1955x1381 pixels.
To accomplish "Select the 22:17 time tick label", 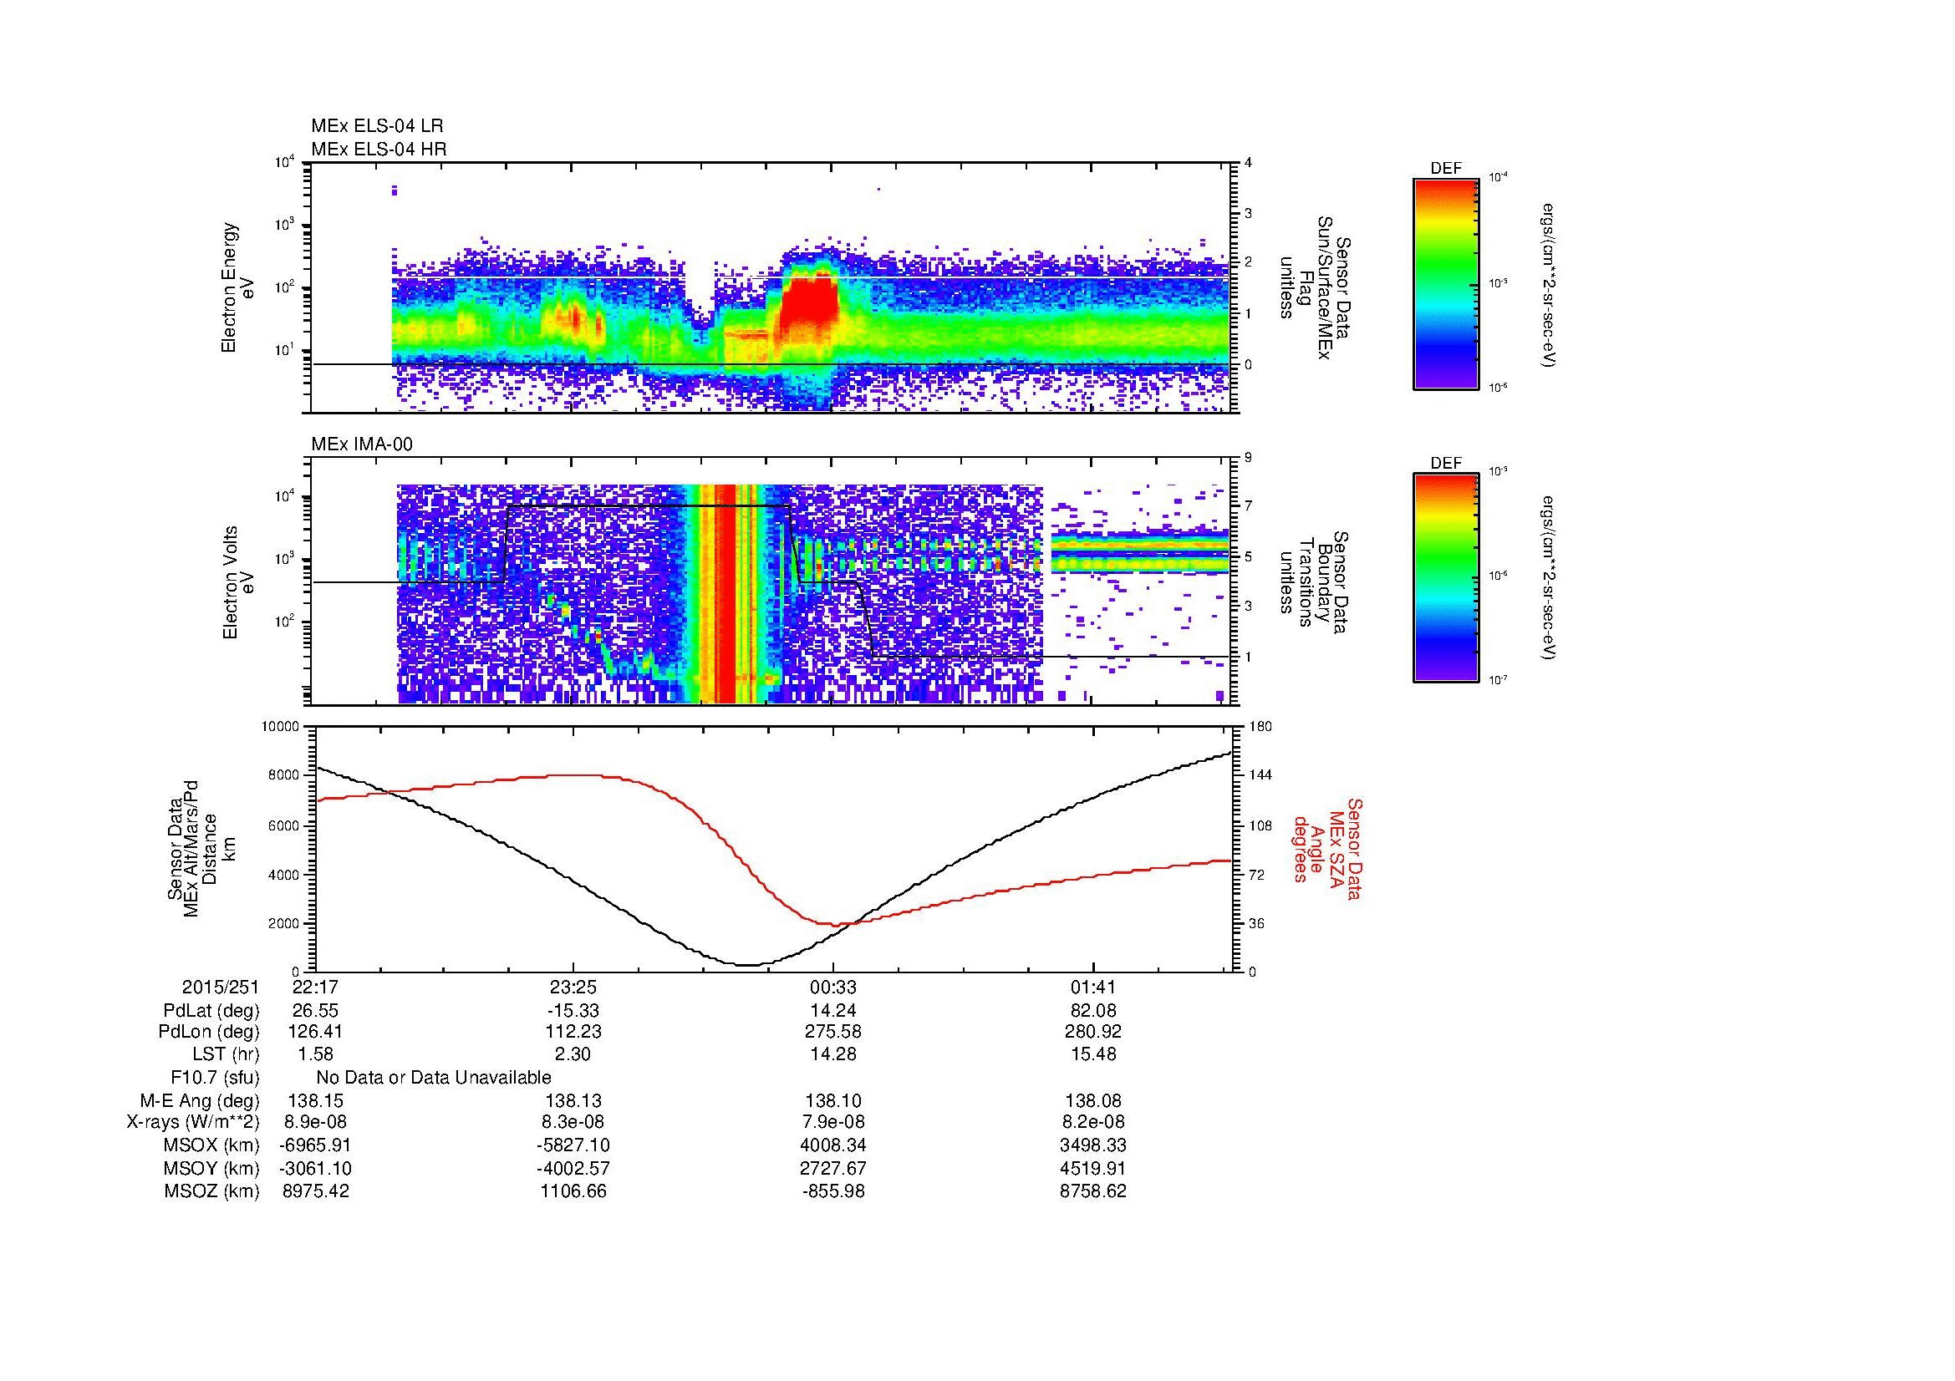I will [316, 988].
